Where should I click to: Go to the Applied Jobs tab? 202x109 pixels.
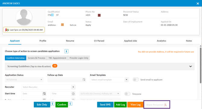pos(131,41)
